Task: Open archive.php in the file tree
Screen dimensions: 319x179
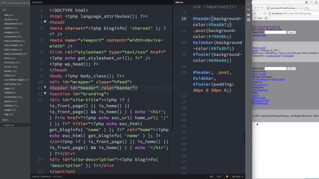Action: pyautogui.click(x=11, y=19)
